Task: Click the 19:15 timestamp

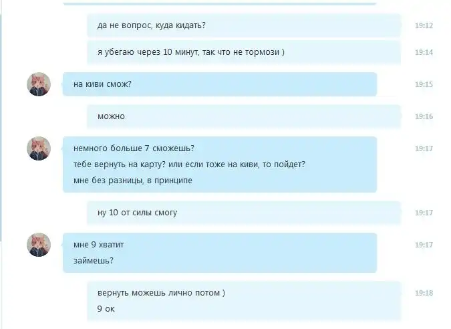Action: pos(424,84)
